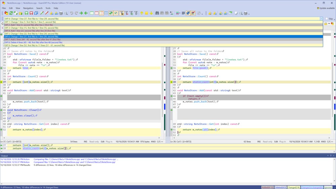
Task: Click the Previous difference yellow up arrow
Action: pos(142,13)
